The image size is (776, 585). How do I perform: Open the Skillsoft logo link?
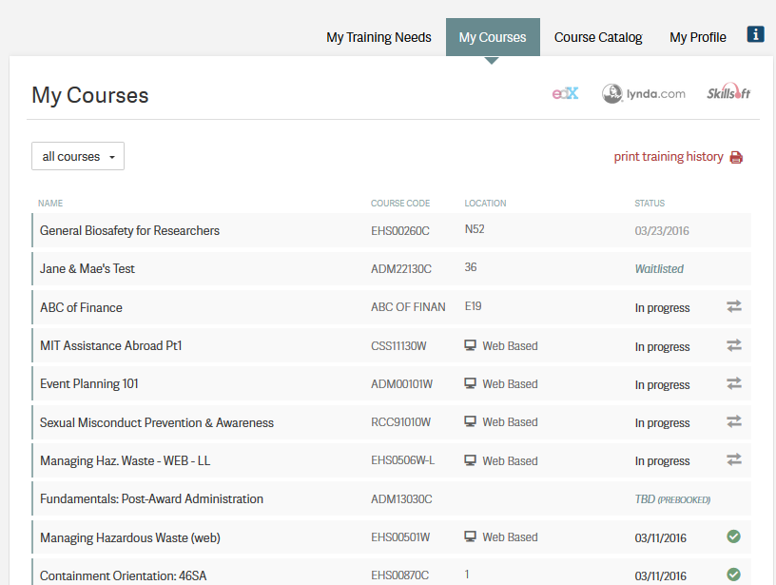pyautogui.click(x=728, y=92)
